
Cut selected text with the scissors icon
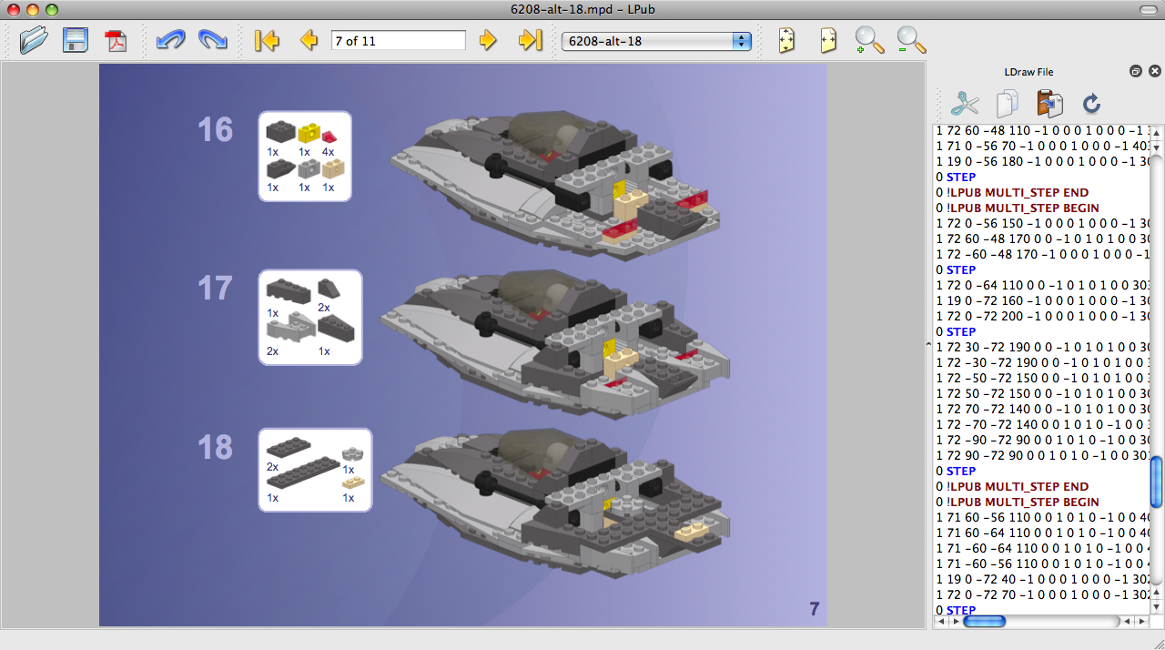pos(964,103)
